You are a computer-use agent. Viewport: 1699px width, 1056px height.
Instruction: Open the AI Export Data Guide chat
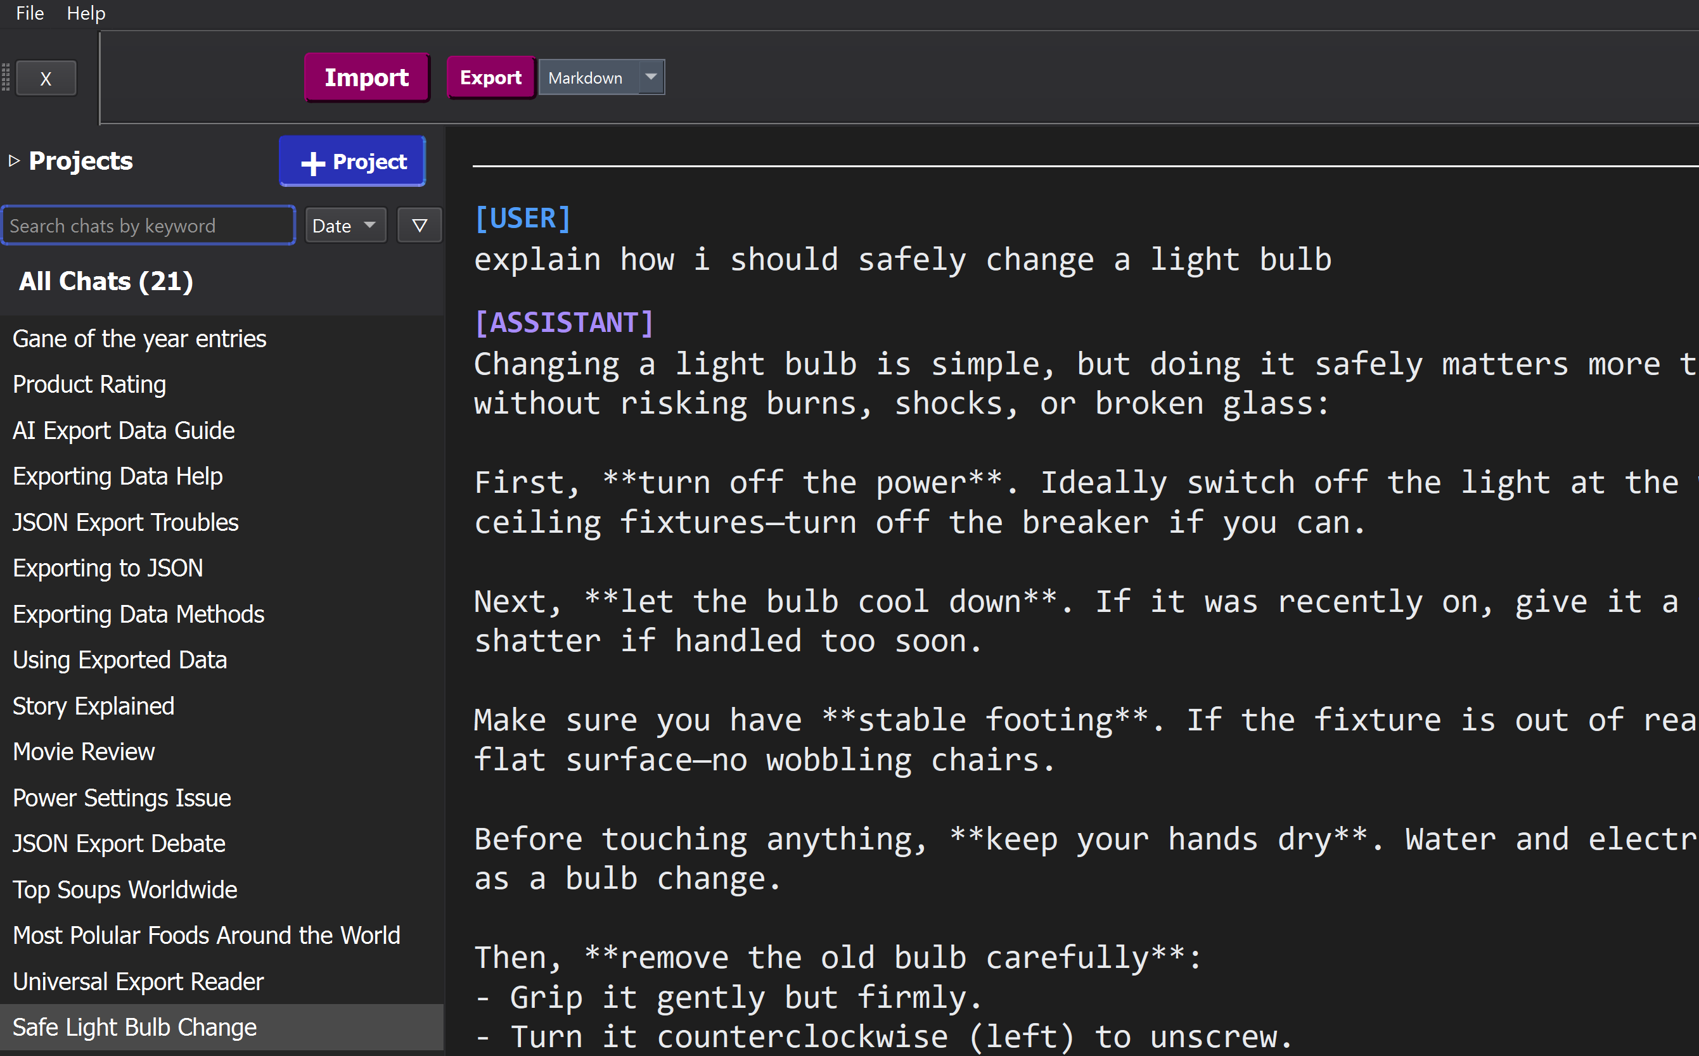[x=222, y=431]
